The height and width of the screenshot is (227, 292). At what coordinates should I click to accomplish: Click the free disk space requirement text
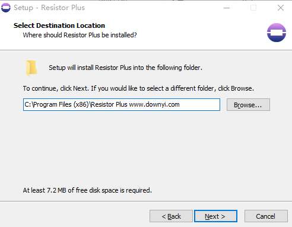pos(87,190)
